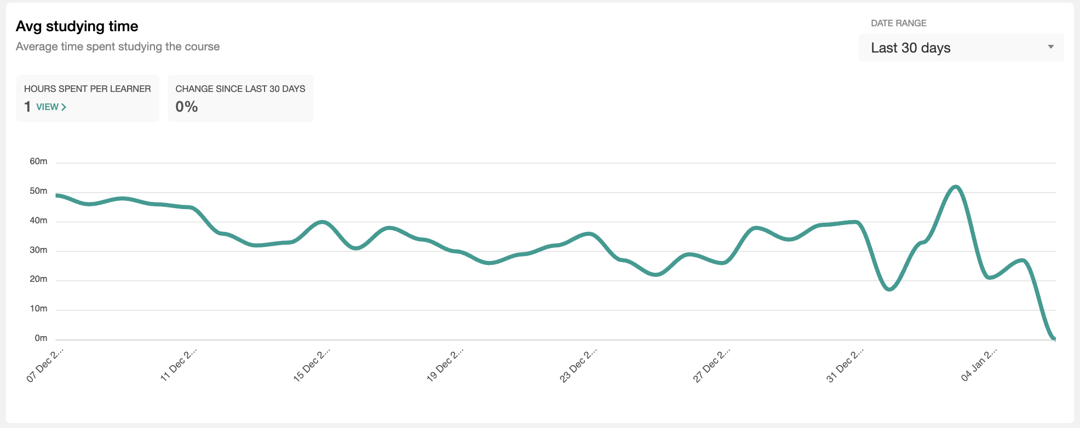The image size is (1080, 428).
Task: Click the 07 Dec x-axis label
Action: pos(45,364)
